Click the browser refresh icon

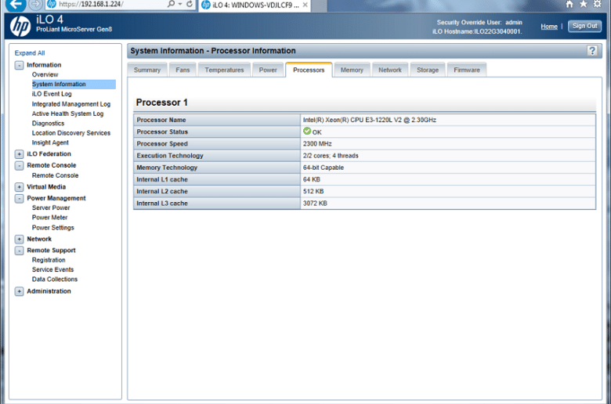(x=190, y=4)
